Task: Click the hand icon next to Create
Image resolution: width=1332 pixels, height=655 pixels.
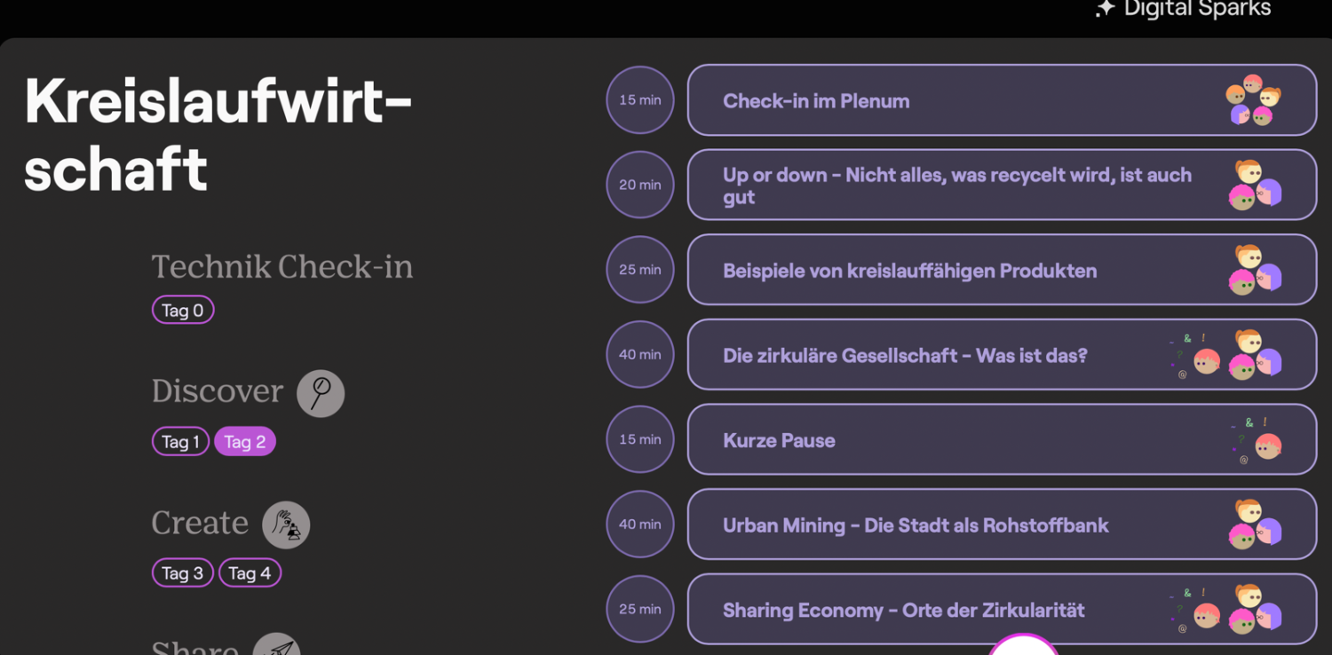Action: click(x=286, y=525)
